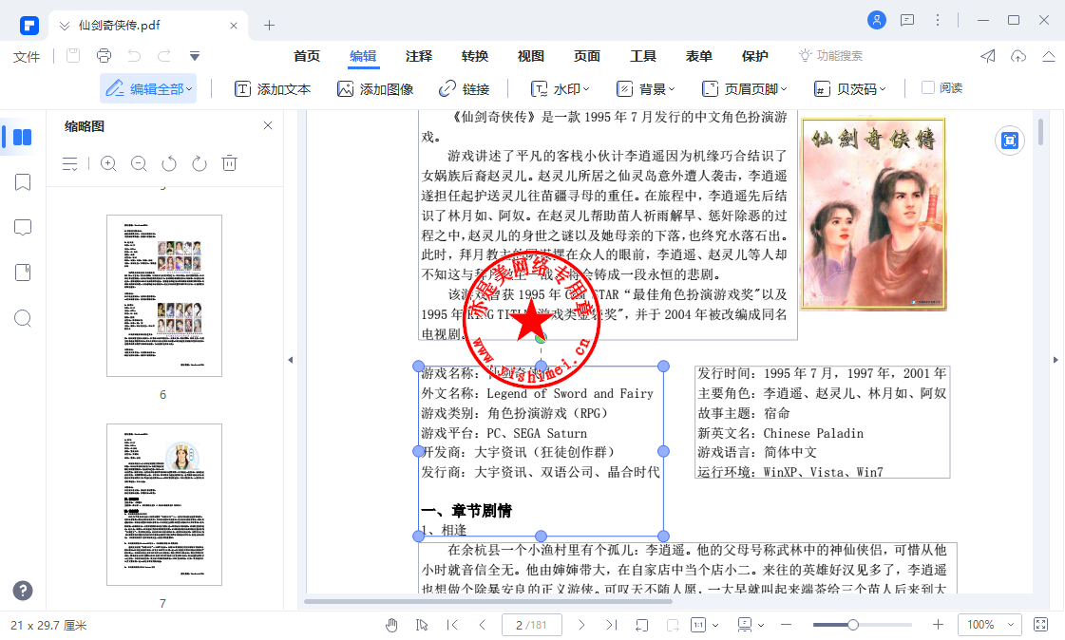Click the 链接 button
1065x640 pixels.
tap(465, 89)
